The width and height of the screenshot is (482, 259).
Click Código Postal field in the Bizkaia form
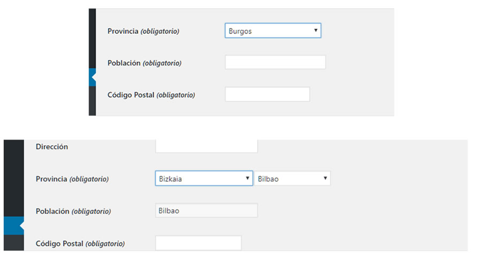pos(198,243)
